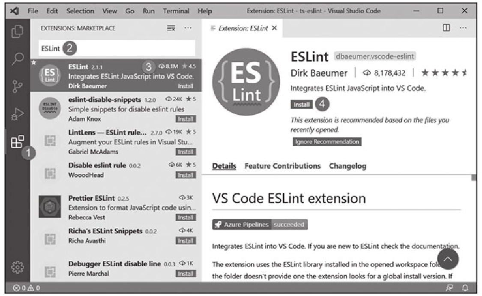Open the View menu
482x296 pixels.
tap(109, 11)
